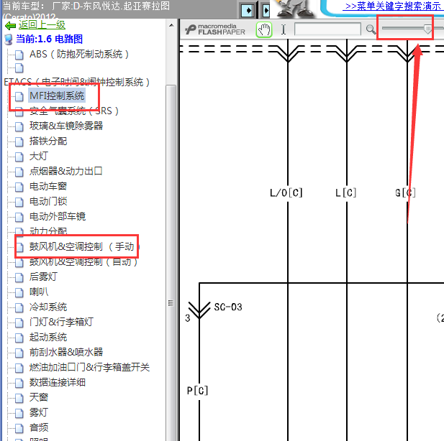This screenshot has width=444, height=441.
Task: Open 门灯&行李箱灯 diagram
Action: pyautogui.click(x=61, y=322)
